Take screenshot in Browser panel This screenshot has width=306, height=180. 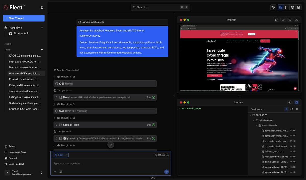290,20
